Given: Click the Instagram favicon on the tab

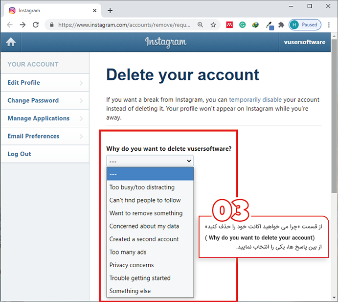Looking at the screenshot, I should [12, 10].
